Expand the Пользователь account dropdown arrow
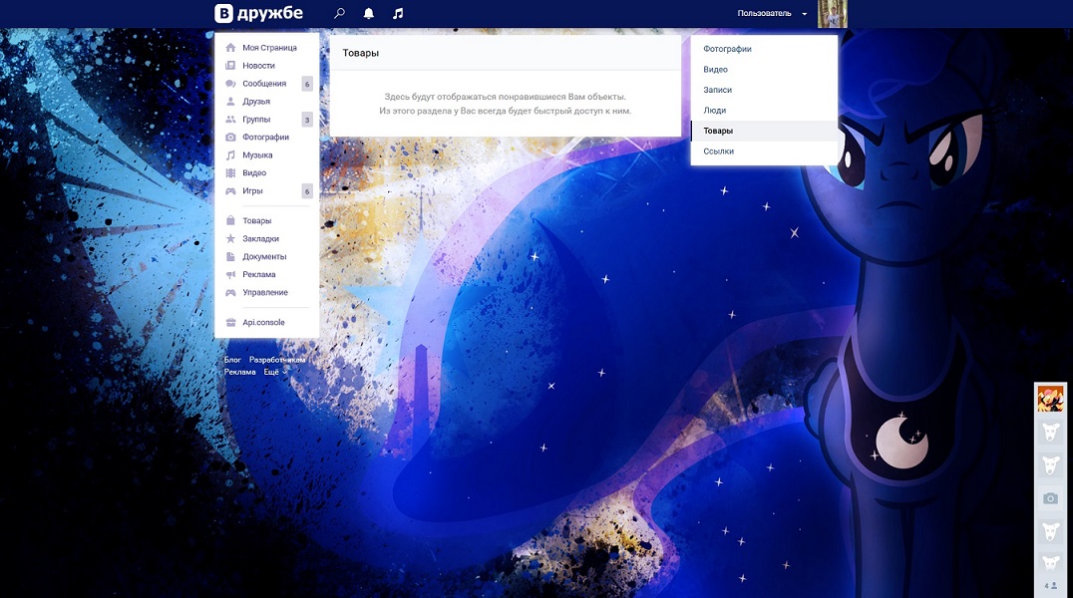This screenshot has height=598, width=1073. (804, 14)
